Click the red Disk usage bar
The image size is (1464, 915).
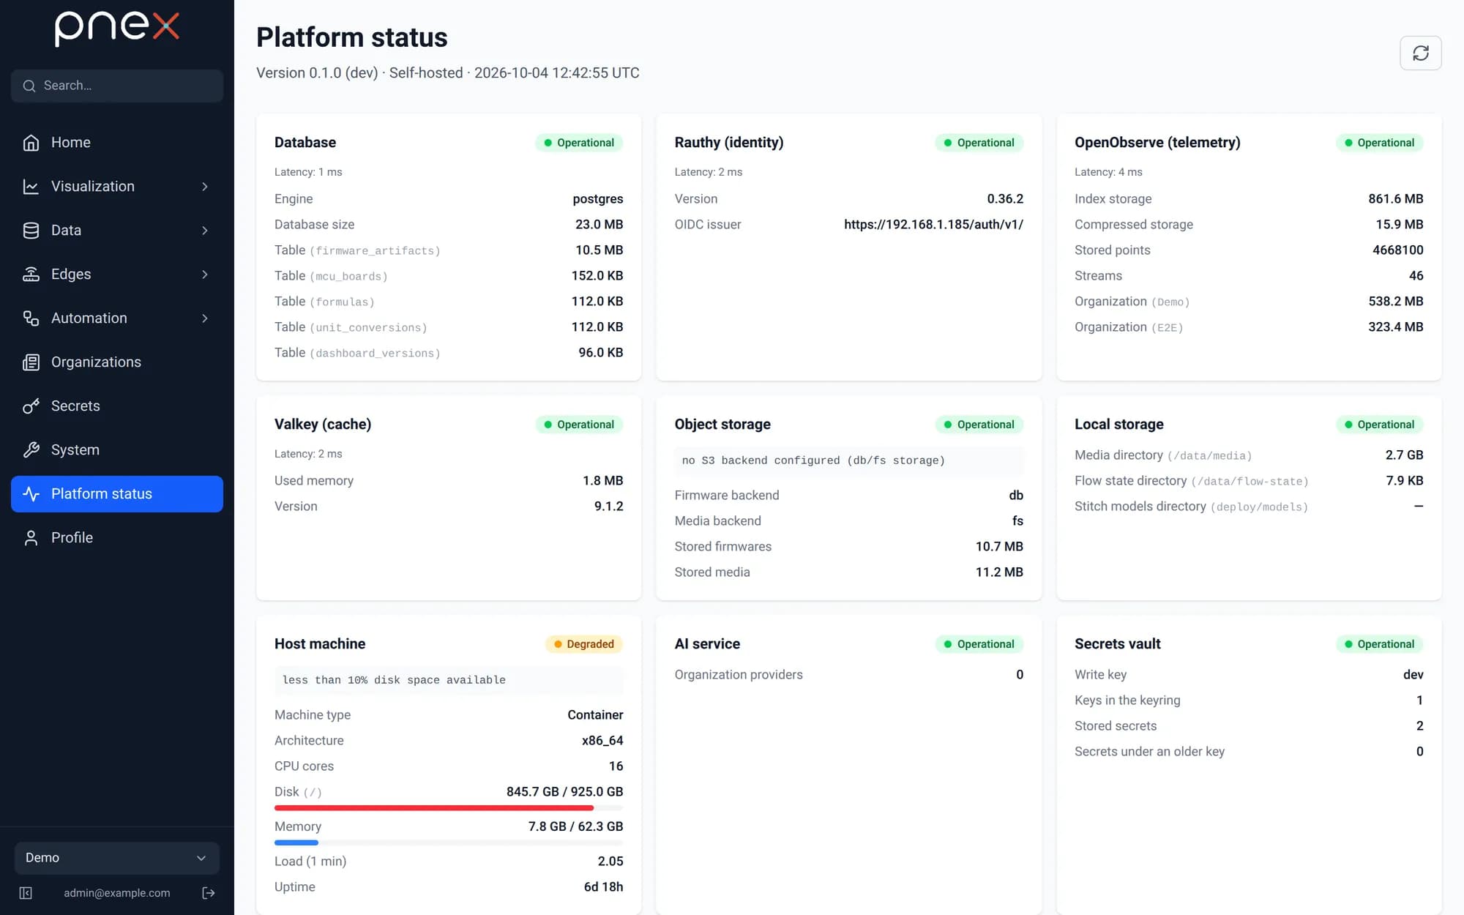(x=433, y=808)
